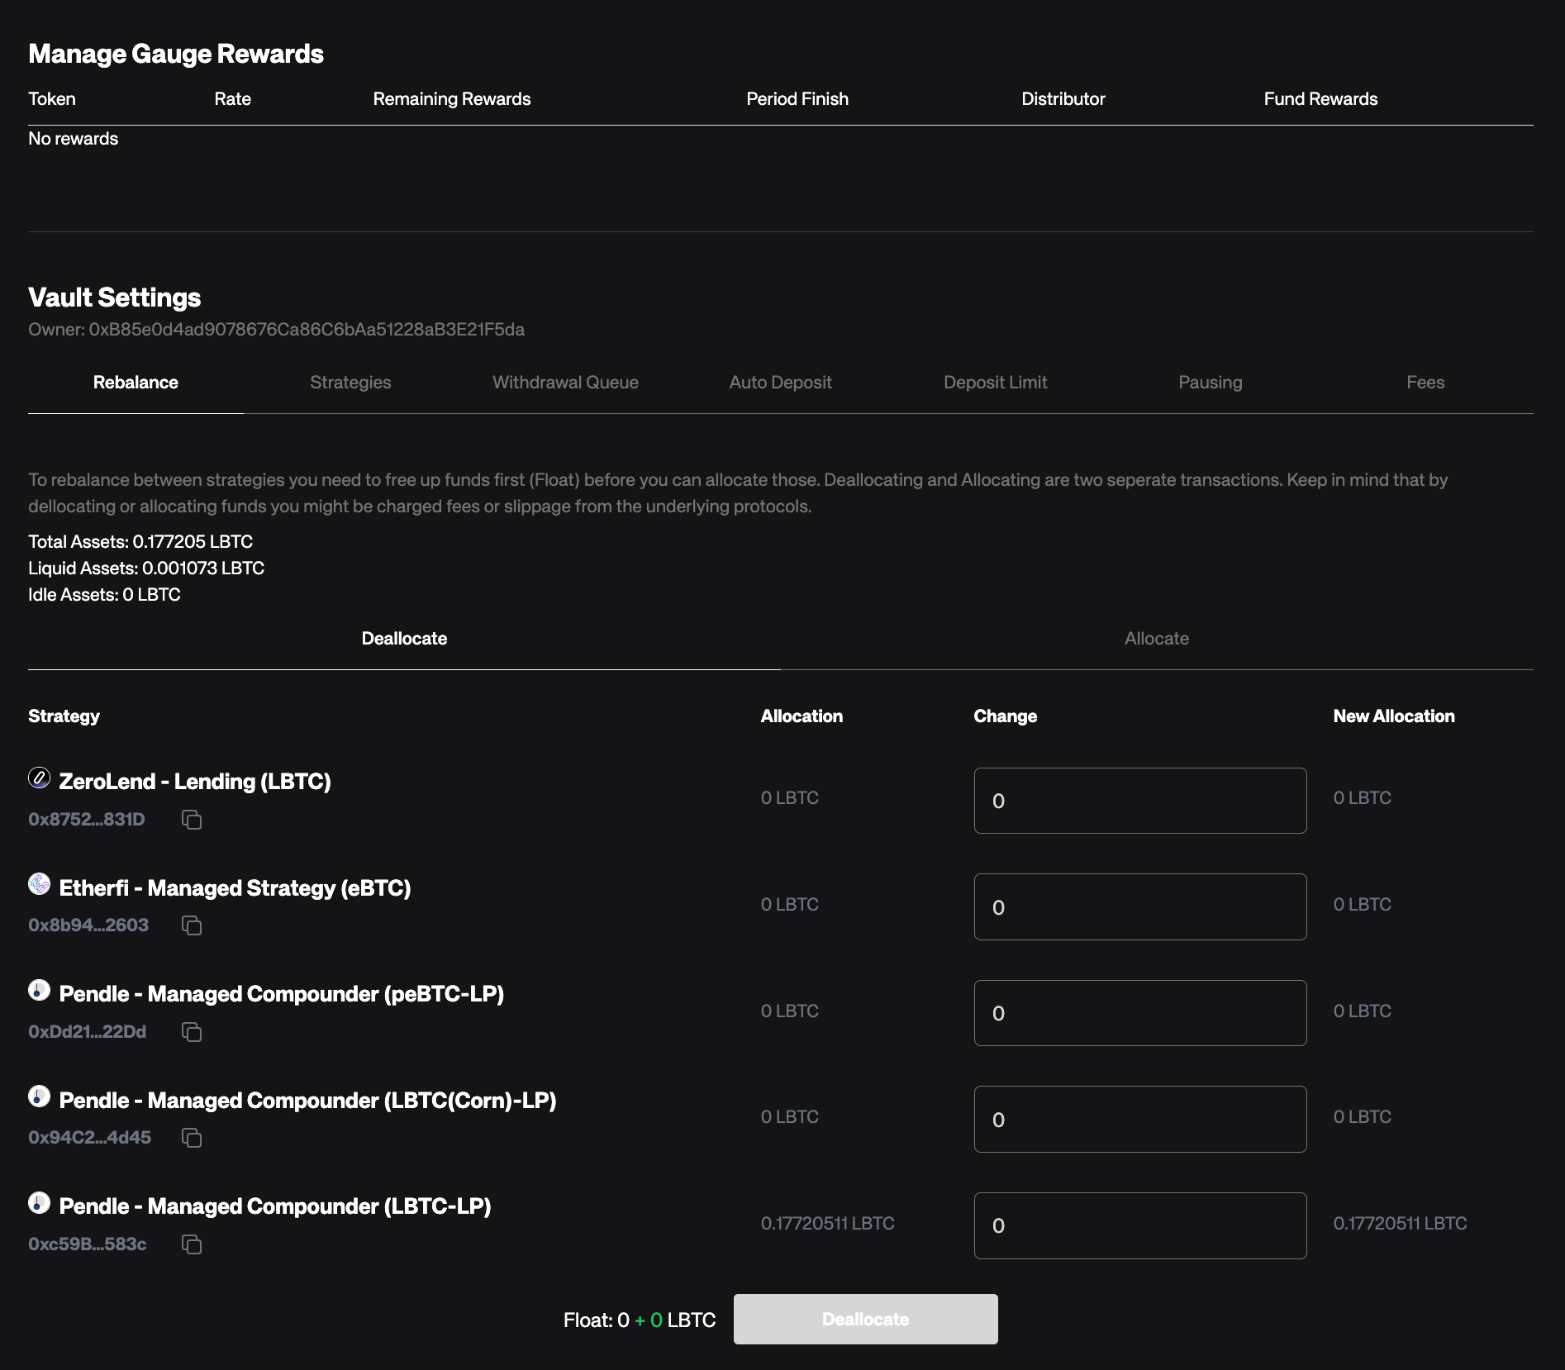The image size is (1565, 1370).
Task: Click the Etherfi protocol logo icon
Action: [x=39, y=884]
